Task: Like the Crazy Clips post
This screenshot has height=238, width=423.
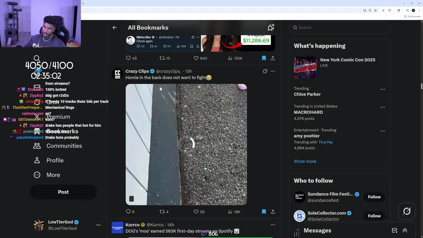Action: coord(199,212)
